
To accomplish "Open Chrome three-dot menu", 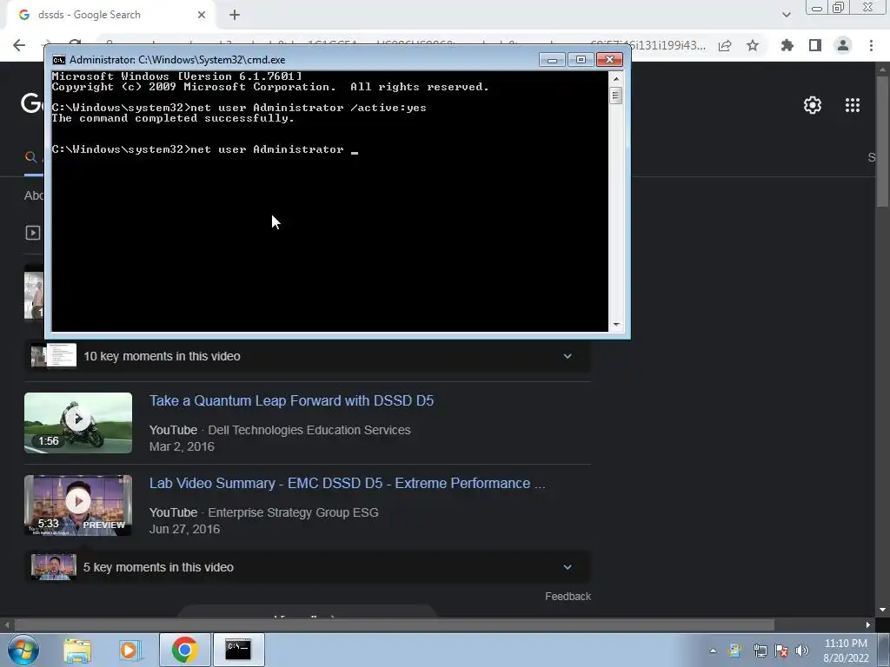I will (x=871, y=45).
